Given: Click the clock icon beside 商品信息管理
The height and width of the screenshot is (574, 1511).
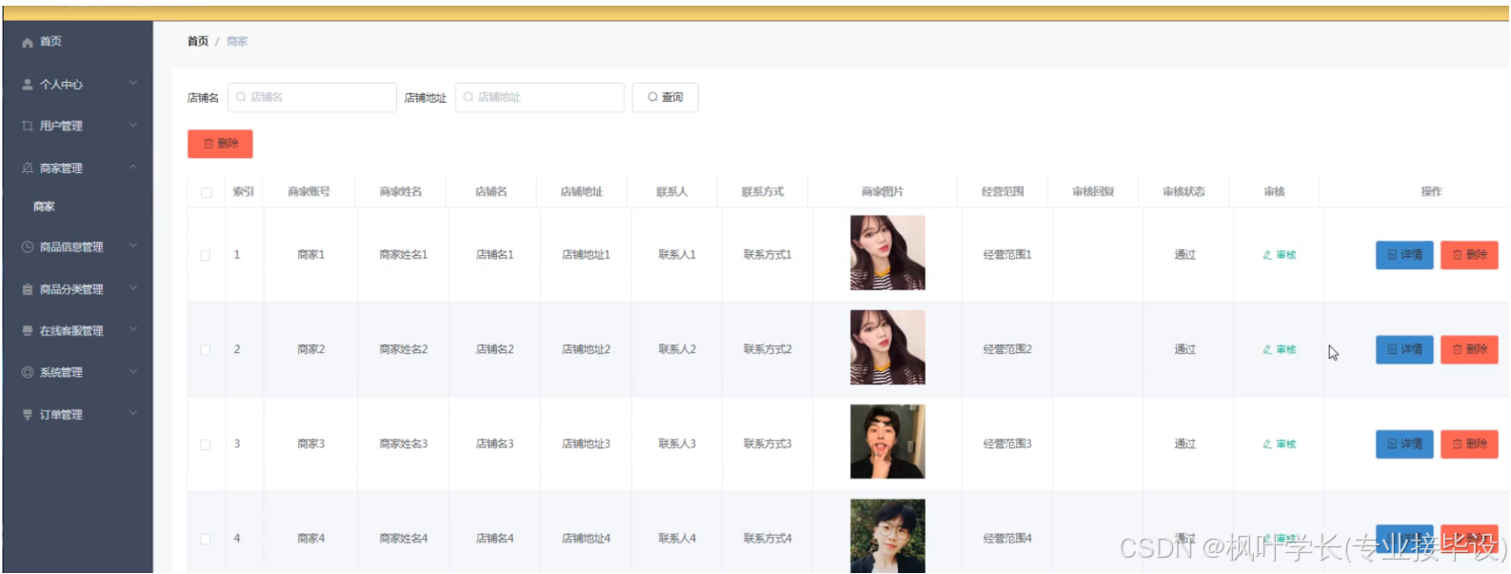Looking at the screenshot, I should click(28, 247).
